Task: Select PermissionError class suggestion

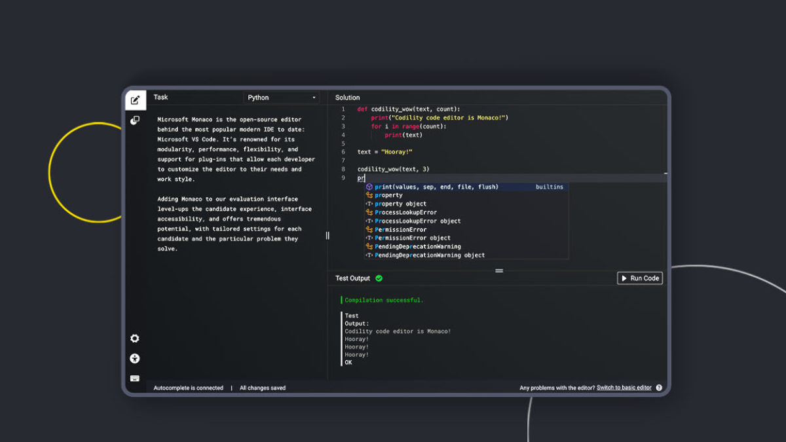Action: (x=466, y=229)
